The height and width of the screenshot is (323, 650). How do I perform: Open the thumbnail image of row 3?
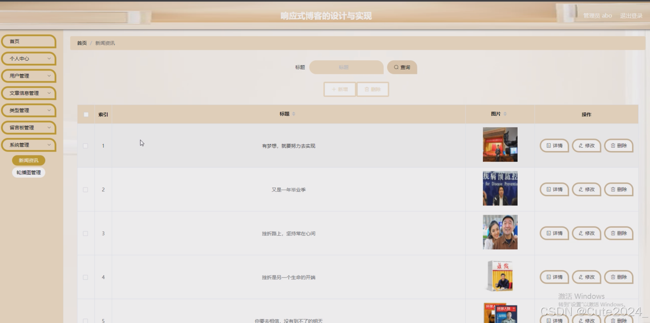tap(500, 232)
